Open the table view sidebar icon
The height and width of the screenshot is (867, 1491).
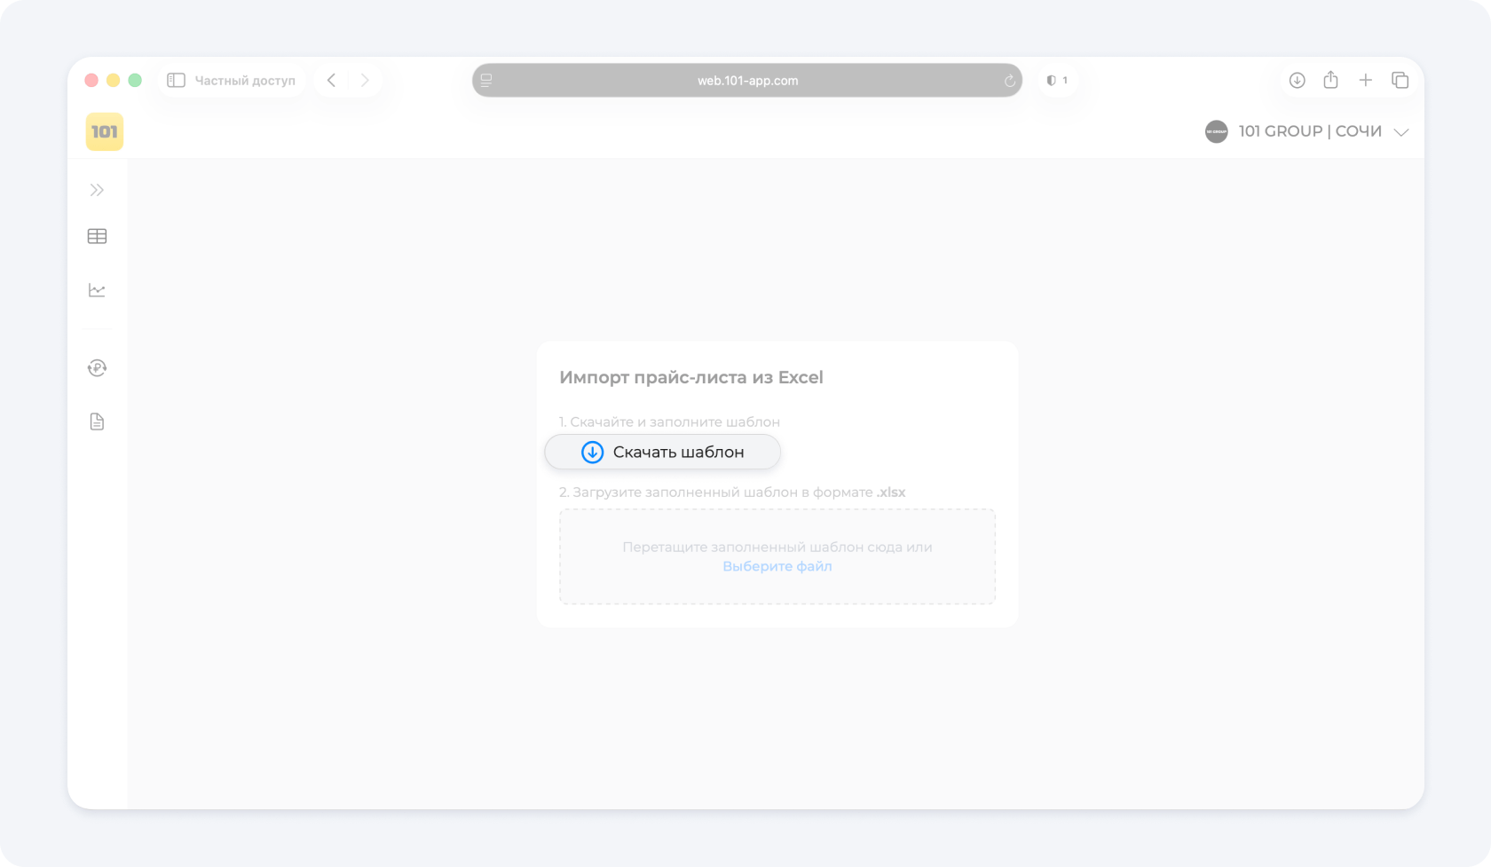click(x=97, y=236)
